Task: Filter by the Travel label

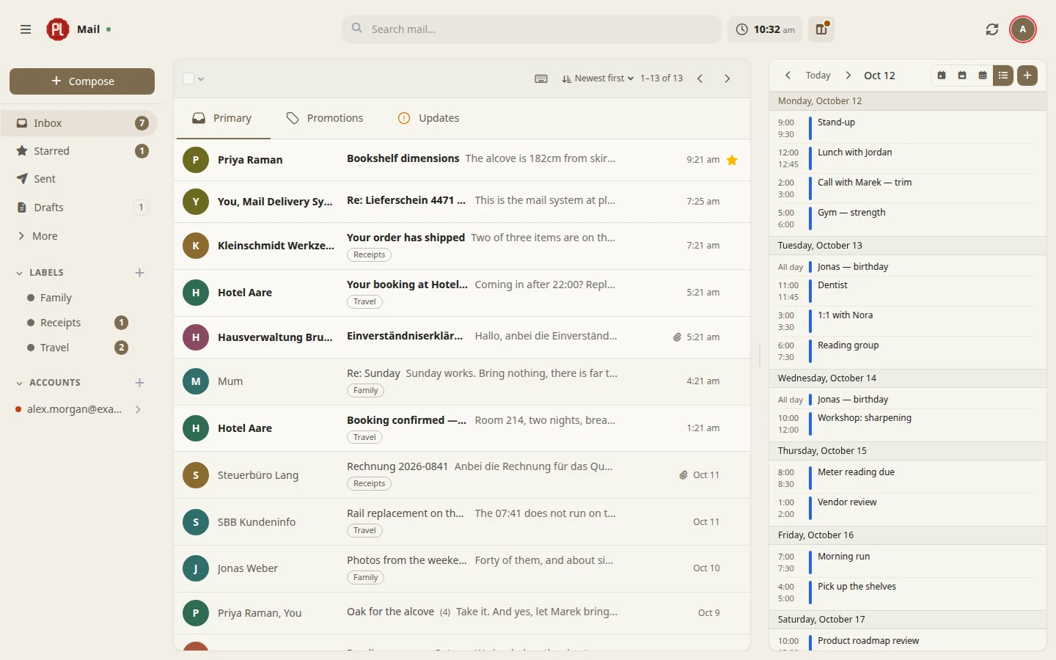Action: pyautogui.click(x=79, y=348)
